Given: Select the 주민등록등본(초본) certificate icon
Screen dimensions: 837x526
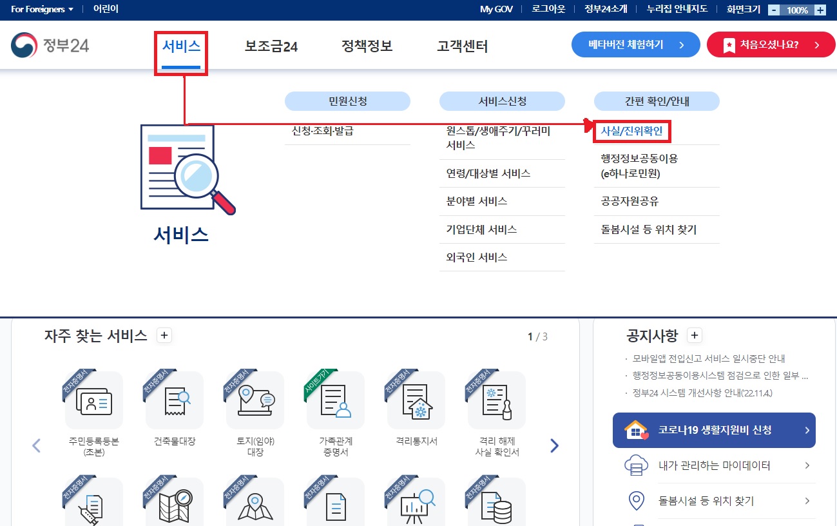Looking at the screenshot, I should (92, 398).
